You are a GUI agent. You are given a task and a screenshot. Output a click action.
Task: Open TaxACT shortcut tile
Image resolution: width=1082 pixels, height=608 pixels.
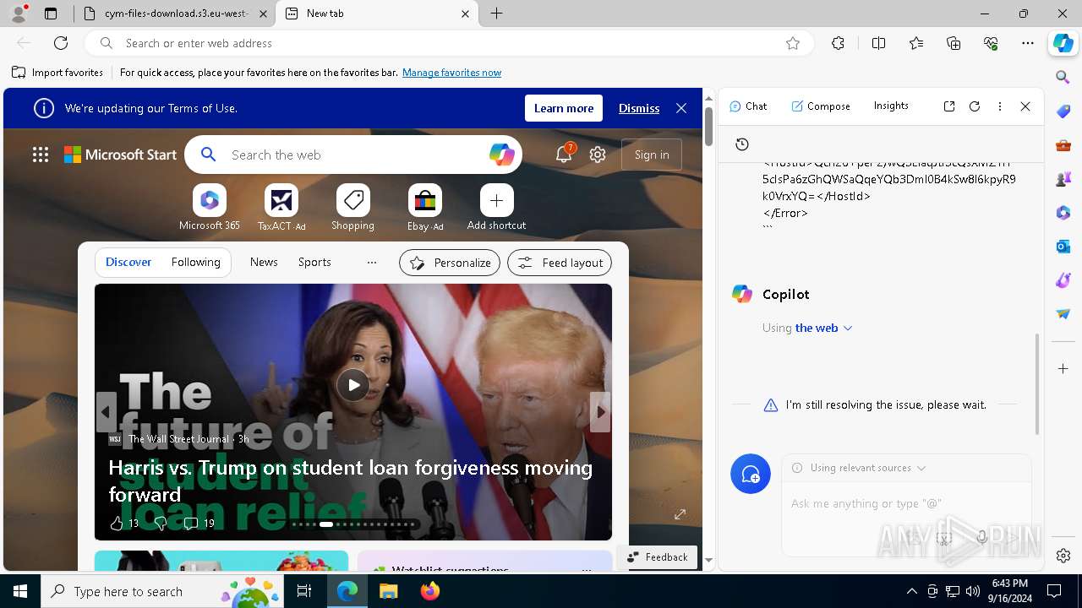281,207
